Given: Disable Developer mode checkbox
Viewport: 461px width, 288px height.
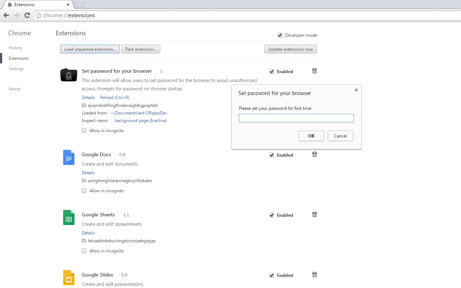Looking at the screenshot, I should click(280, 35).
